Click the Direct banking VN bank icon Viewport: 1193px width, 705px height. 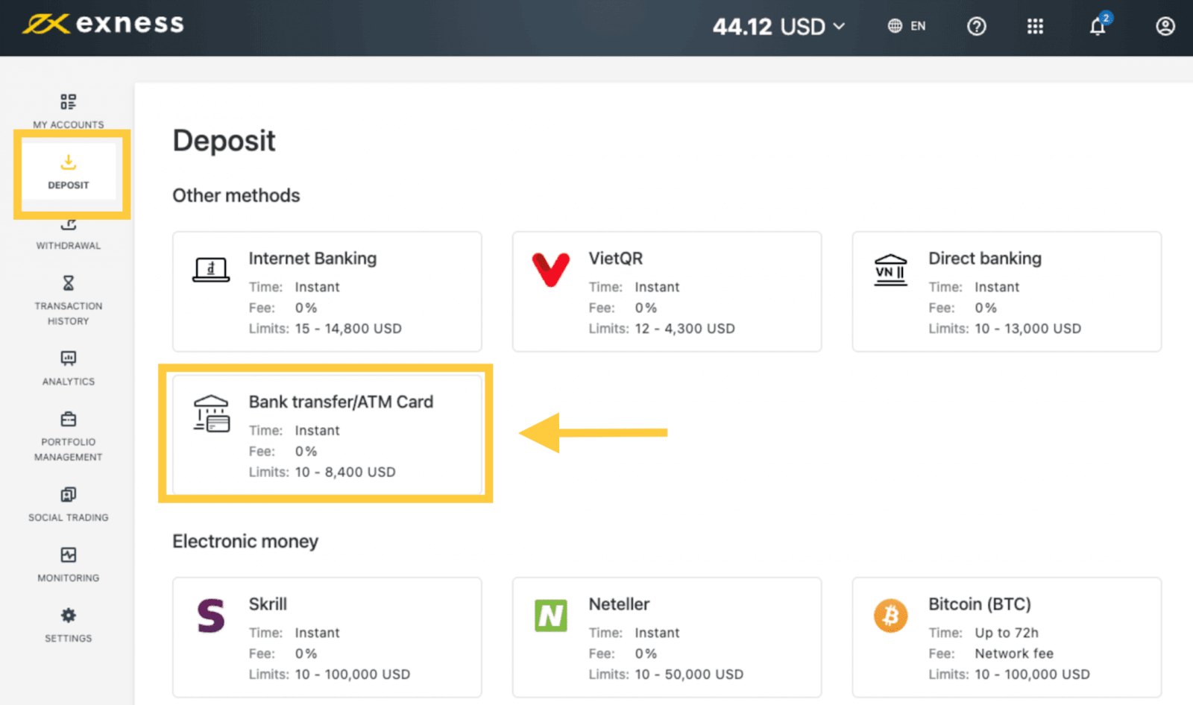tap(890, 270)
